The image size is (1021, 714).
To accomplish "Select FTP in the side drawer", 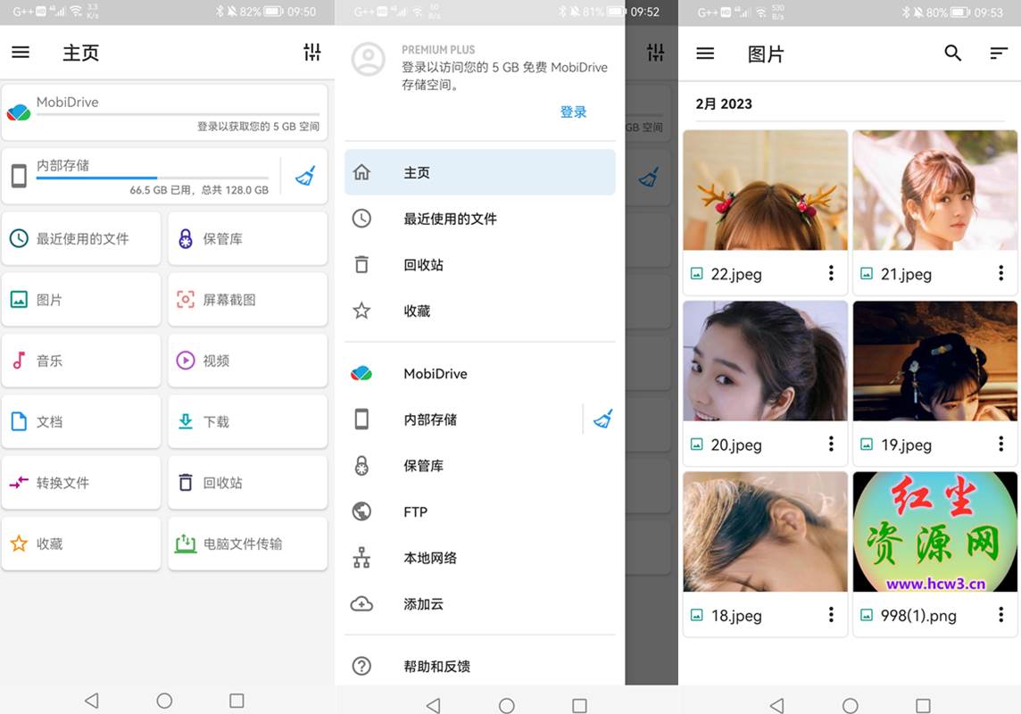I will (415, 512).
